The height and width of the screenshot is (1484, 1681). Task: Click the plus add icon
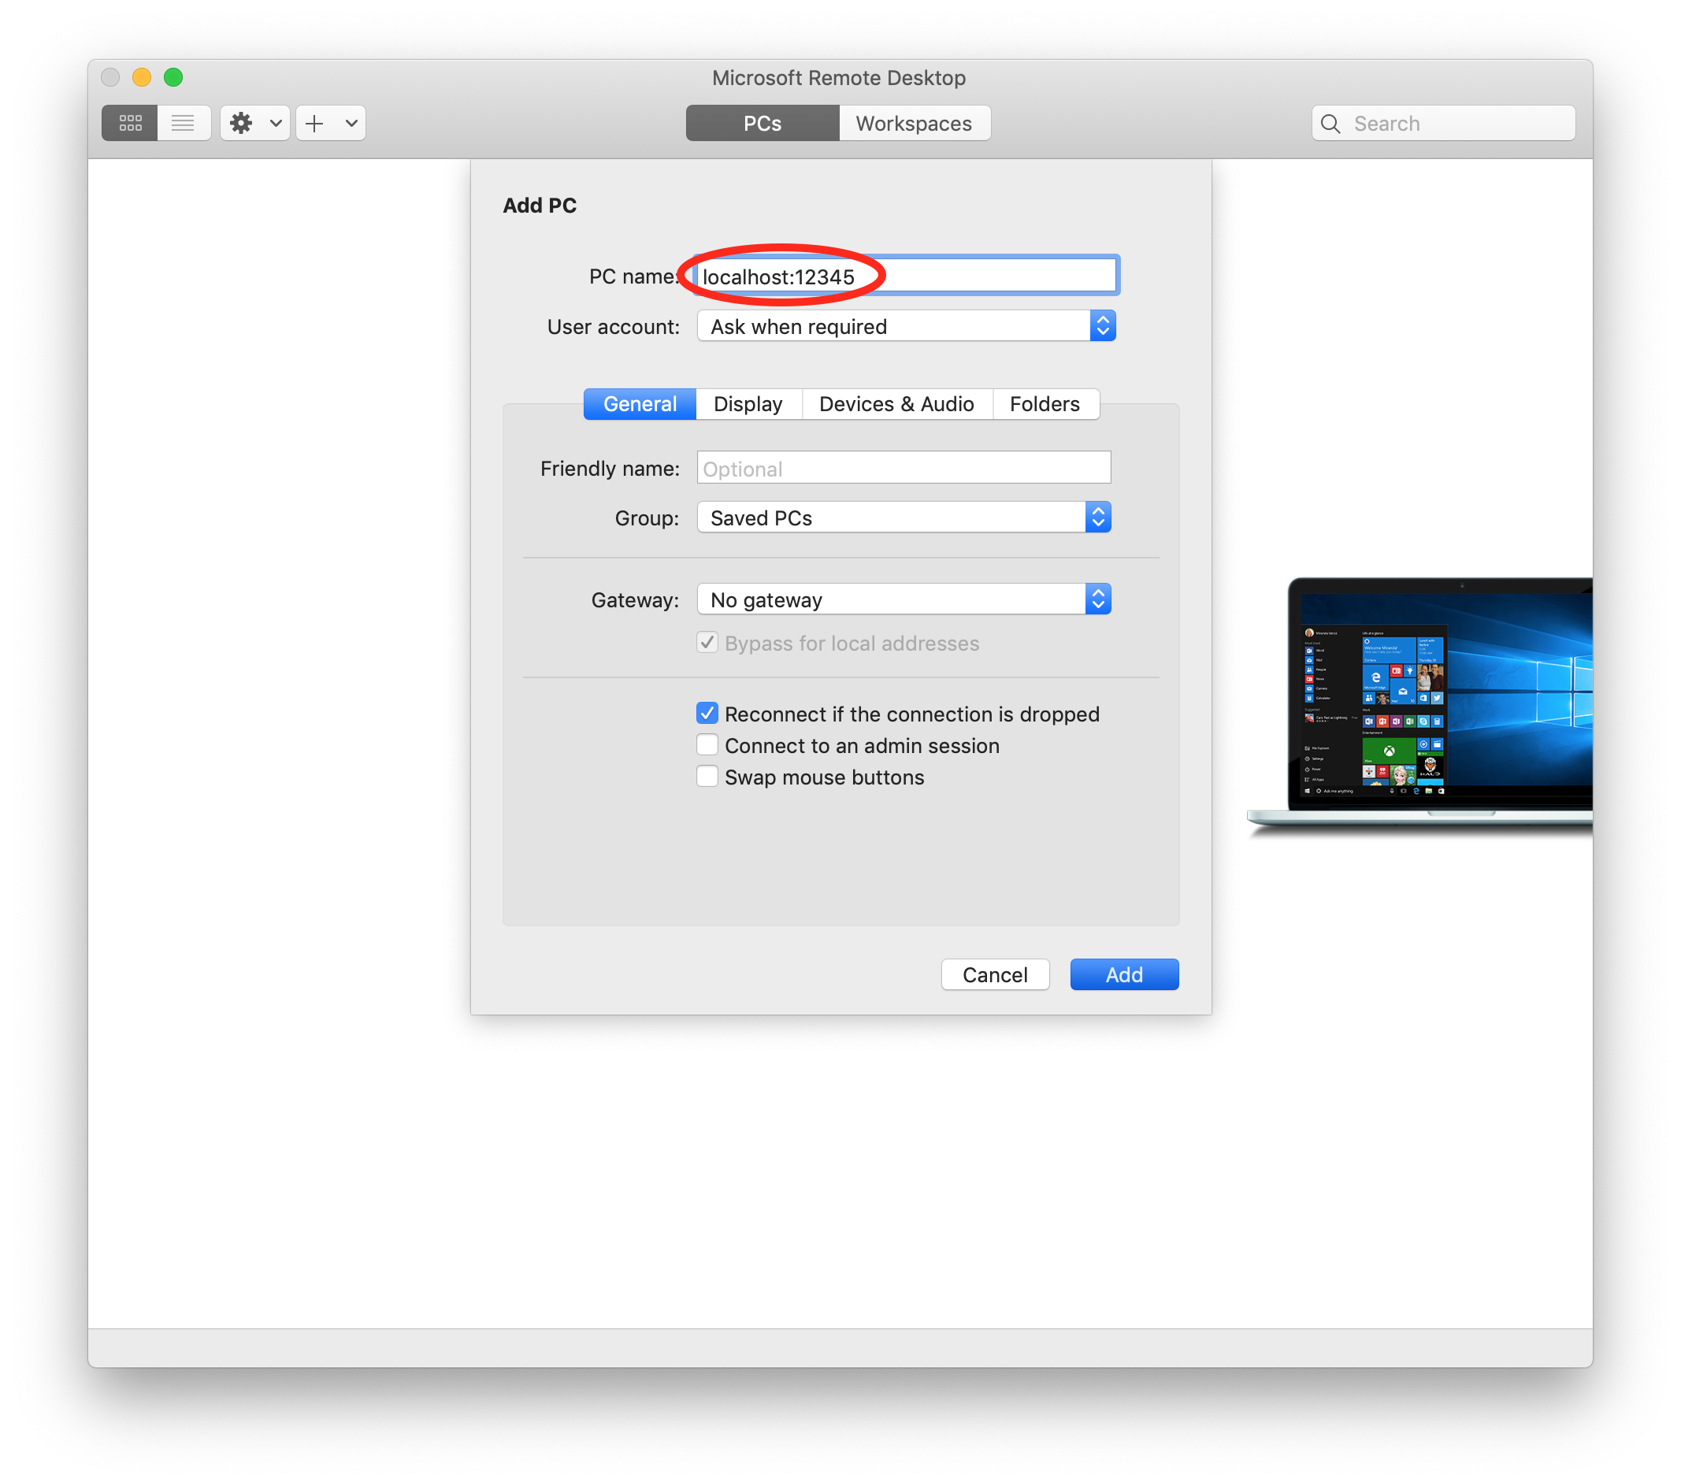click(314, 124)
